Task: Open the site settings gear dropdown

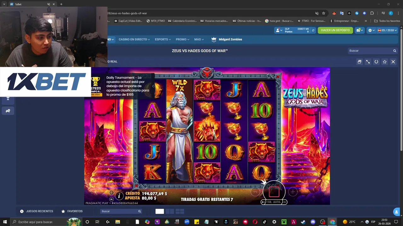Action: click(x=372, y=30)
